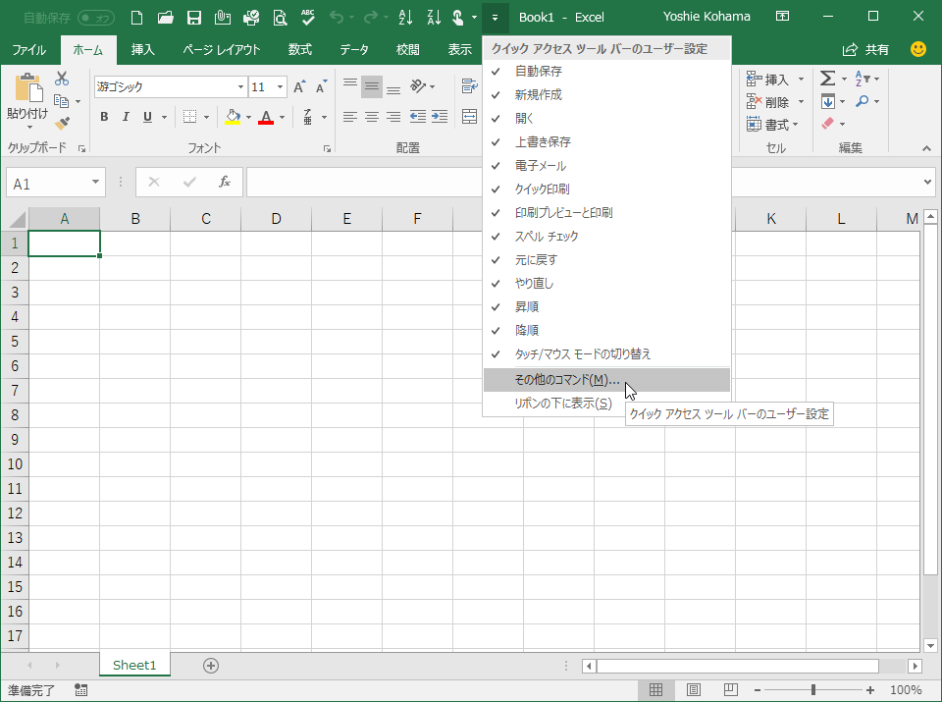
Task: Click the Touch/Mouse mode icon
Action: (458, 18)
